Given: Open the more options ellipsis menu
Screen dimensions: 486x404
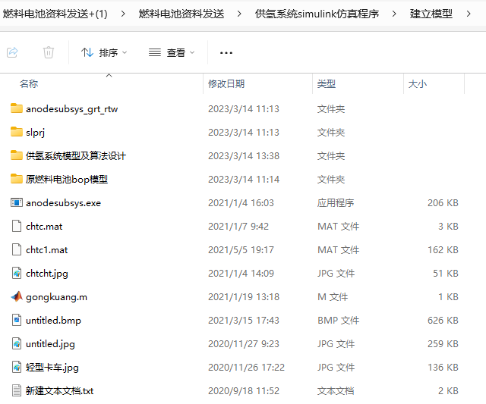Looking at the screenshot, I should (x=226, y=53).
